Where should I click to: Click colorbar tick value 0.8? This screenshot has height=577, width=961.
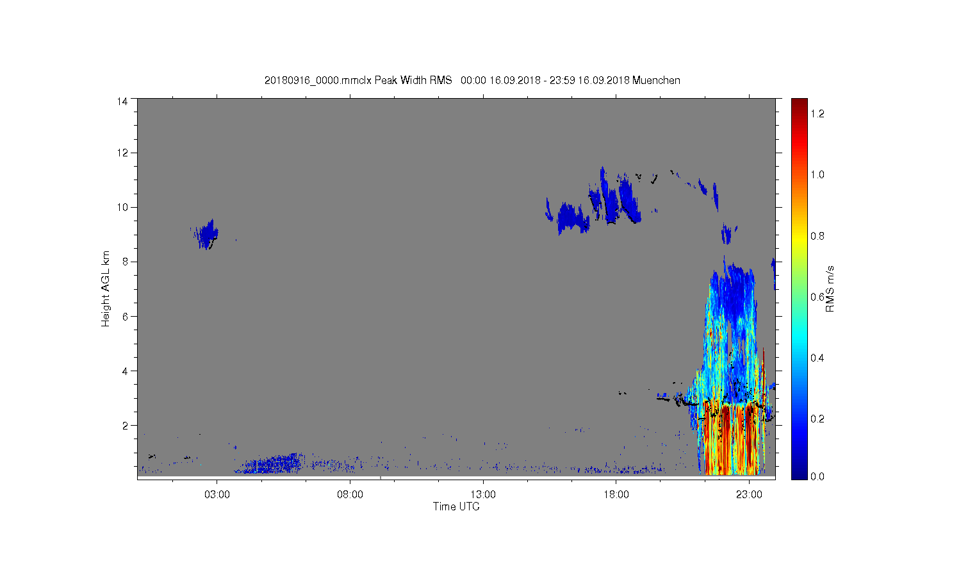coord(817,236)
